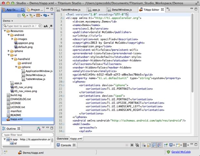This screenshot has width=200, height=156.
Task: Collapse the iphone folder under handheld
Action: (x=16, y=67)
